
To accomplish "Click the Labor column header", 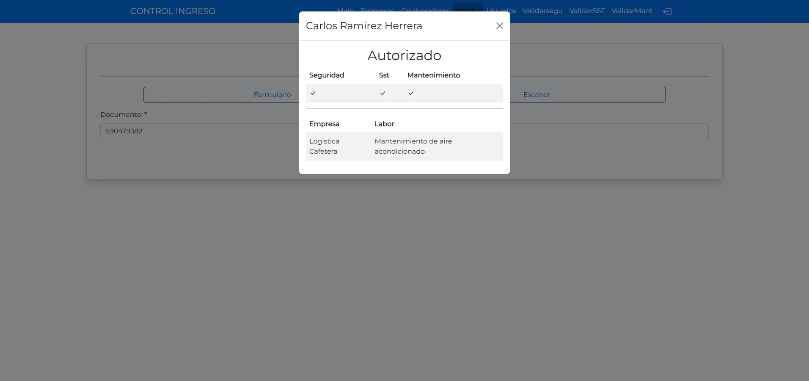I will tap(384, 124).
